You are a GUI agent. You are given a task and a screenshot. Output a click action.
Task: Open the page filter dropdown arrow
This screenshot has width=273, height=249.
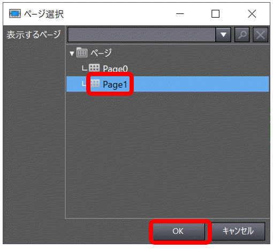pyautogui.click(x=223, y=35)
